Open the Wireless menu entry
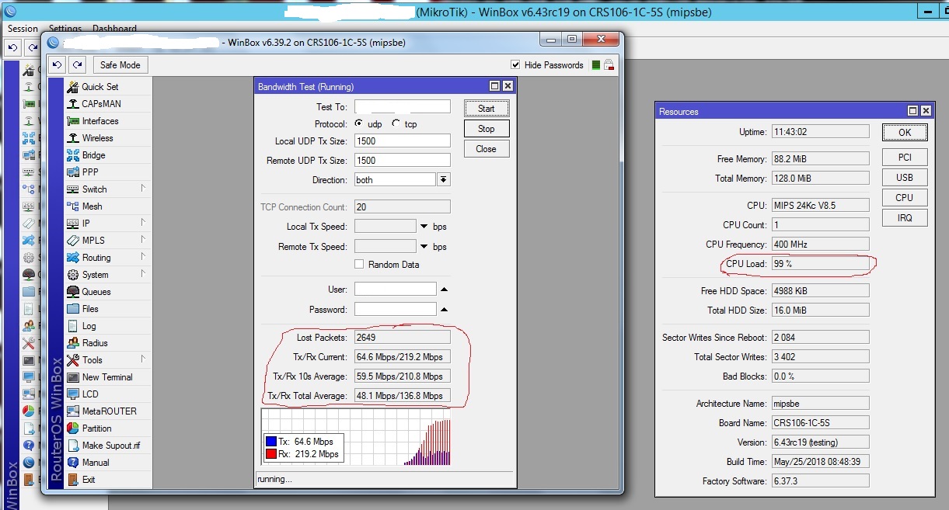 click(x=97, y=138)
